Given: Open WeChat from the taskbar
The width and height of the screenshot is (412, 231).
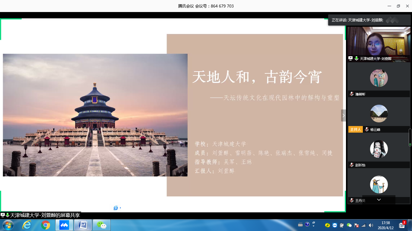Looking at the screenshot, I should click(101, 225).
